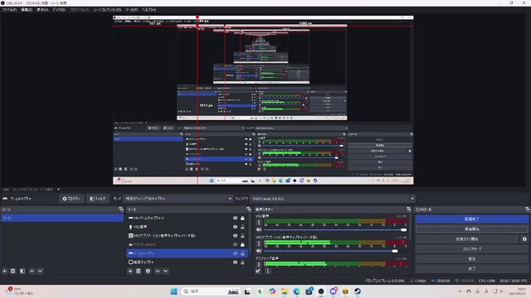Open source properties gear in Sources panel
Image resolution: width=531 pixels, height=298 pixels.
148,271
